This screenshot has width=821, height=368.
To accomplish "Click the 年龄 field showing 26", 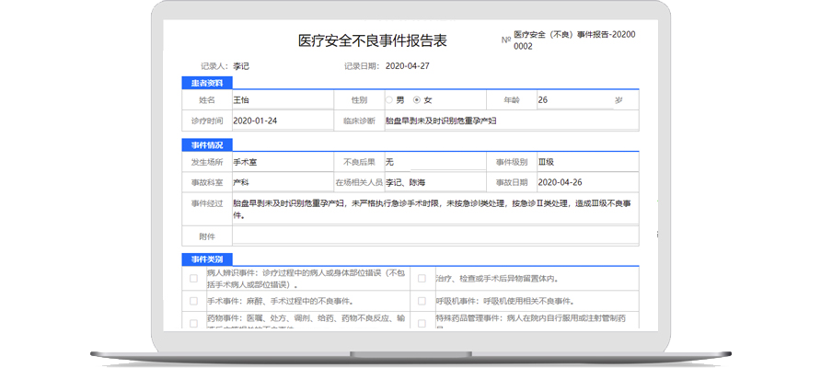I will (571, 99).
